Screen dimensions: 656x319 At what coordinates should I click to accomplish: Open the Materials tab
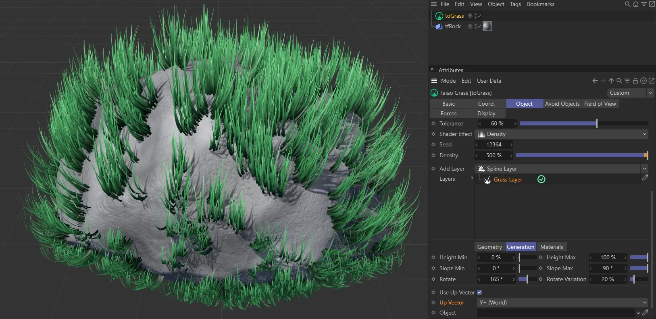[552, 247]
